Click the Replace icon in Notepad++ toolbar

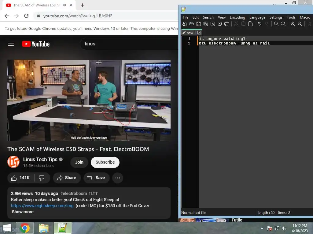pyautogui.click(x=283, y=24)
